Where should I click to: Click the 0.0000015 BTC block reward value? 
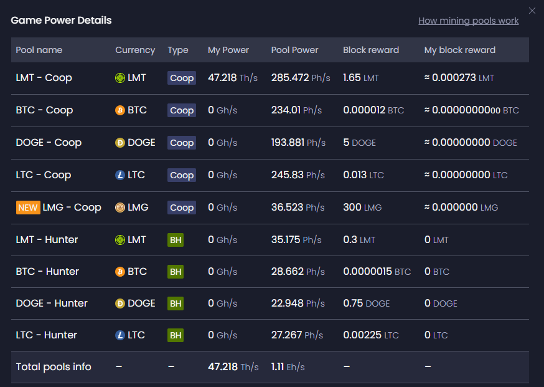pos(377,271)
